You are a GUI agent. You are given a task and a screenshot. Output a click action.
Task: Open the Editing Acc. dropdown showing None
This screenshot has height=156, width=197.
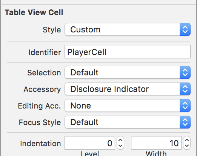click(x=128, y=106)
